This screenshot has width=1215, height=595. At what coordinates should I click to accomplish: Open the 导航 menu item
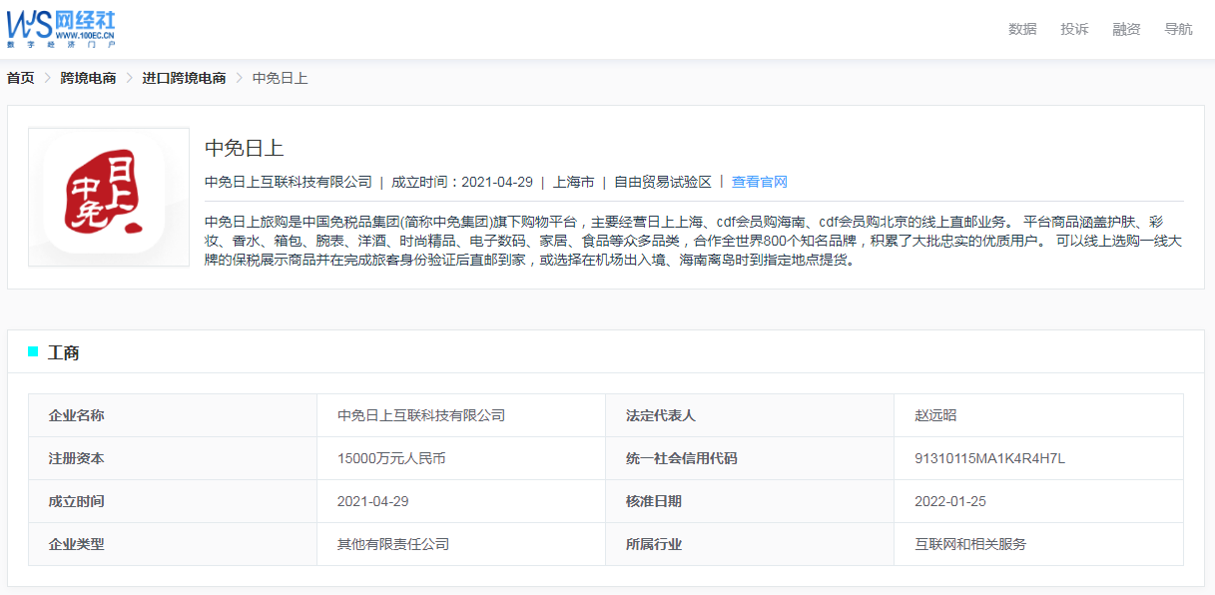click(1178, 29)
